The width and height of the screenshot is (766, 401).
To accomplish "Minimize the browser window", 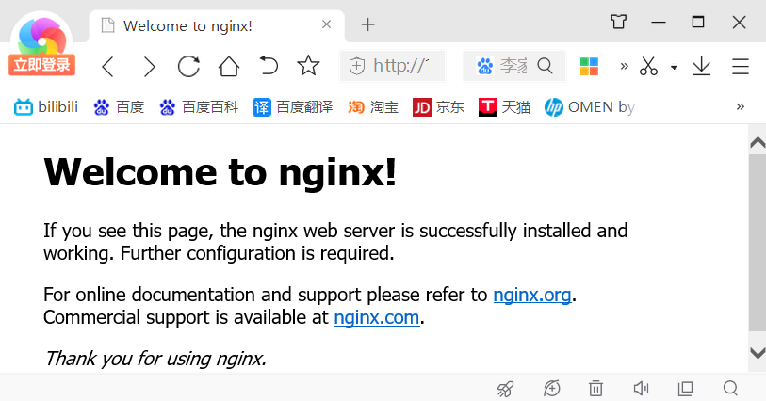I will point(659,23).
